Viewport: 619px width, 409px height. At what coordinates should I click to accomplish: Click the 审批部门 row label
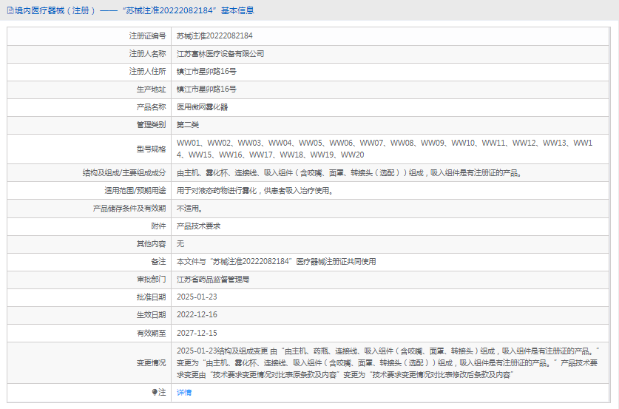coord(151,279)
